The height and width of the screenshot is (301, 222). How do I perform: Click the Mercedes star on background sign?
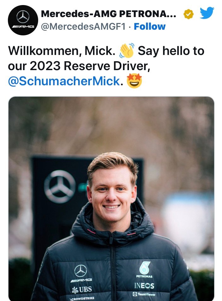pos(60,187)
